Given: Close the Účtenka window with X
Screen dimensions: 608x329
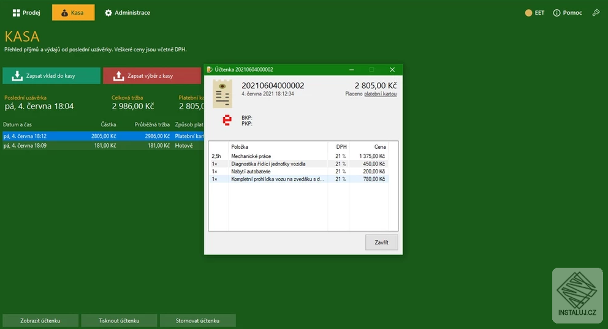Looking at the screenshot, I should tap(392, 70).
